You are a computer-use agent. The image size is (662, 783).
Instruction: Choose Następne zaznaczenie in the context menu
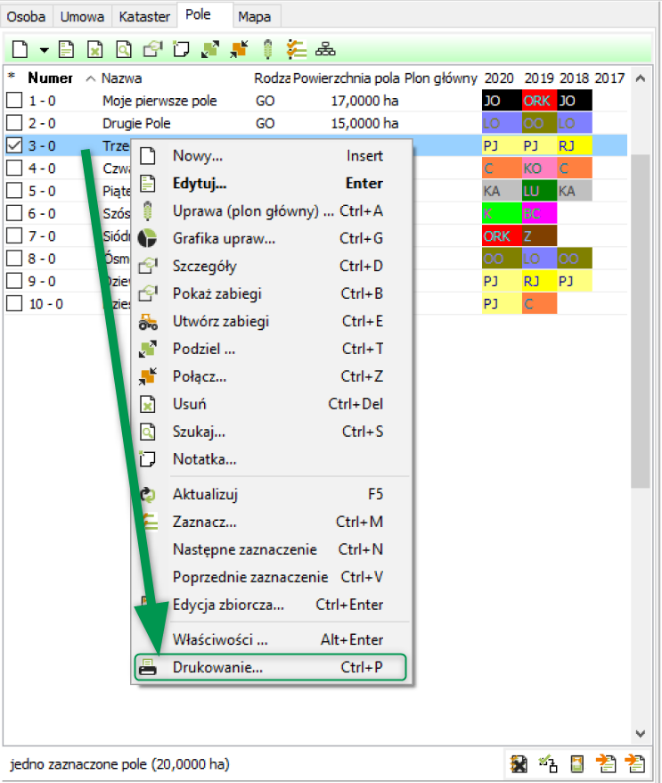pos(272,549)
